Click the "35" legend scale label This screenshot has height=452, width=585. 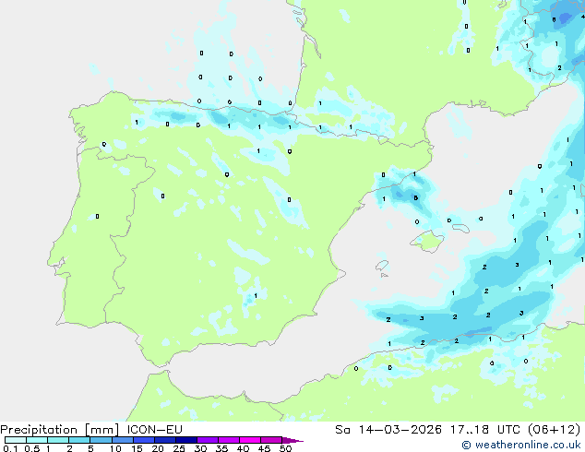tap(221, 448)
